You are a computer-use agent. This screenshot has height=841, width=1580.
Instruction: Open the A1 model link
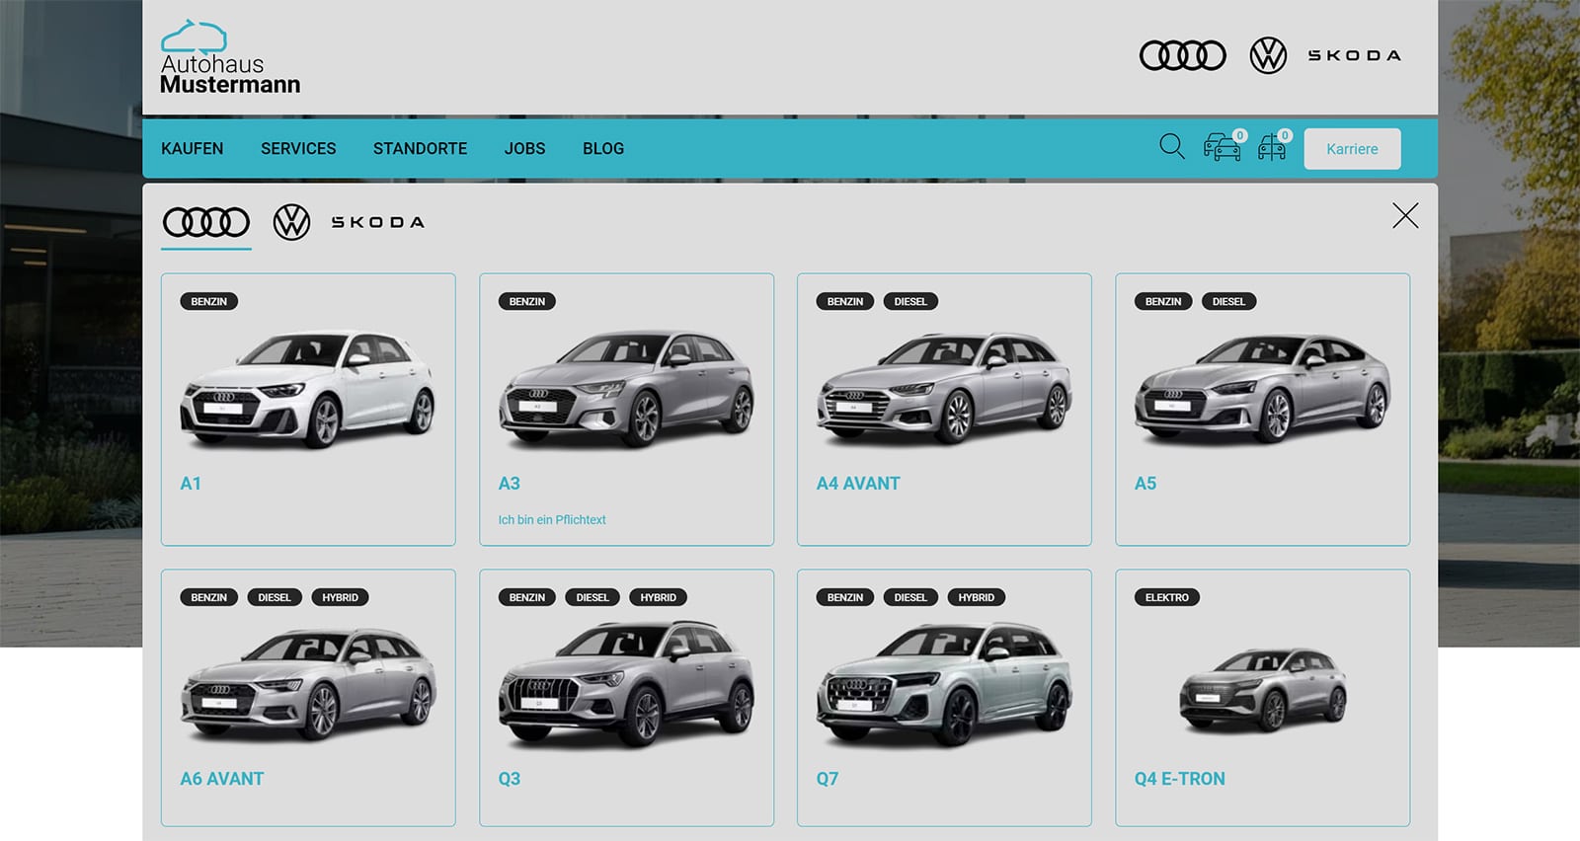pos(191,484)
